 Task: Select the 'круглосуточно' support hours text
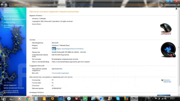[57, 69]
